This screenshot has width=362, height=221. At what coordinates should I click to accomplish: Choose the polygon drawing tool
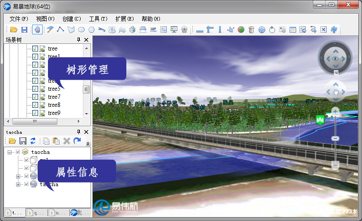pos(71,30)
